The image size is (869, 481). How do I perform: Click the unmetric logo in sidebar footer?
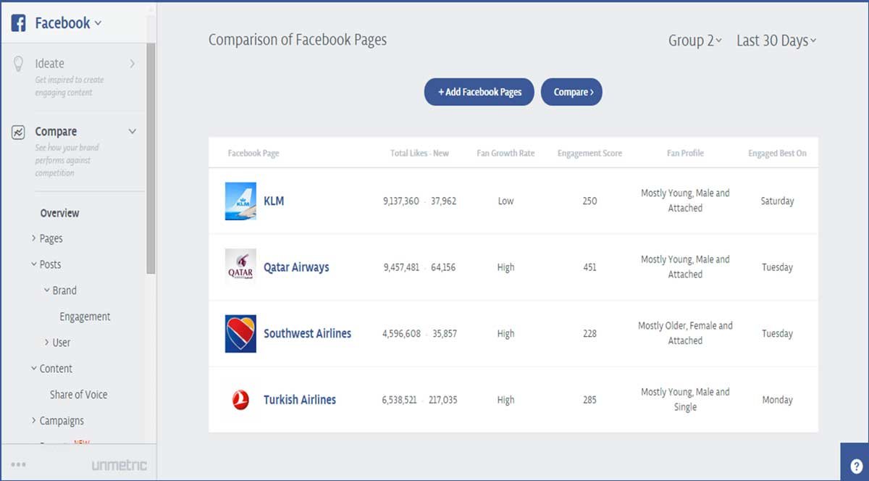tap(119, 465)
